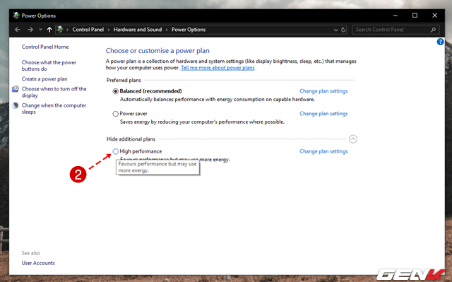452x282 pixels.
Task: Open Tell me more about power plans
Action: pyautogui.click(x=218, y=68)
